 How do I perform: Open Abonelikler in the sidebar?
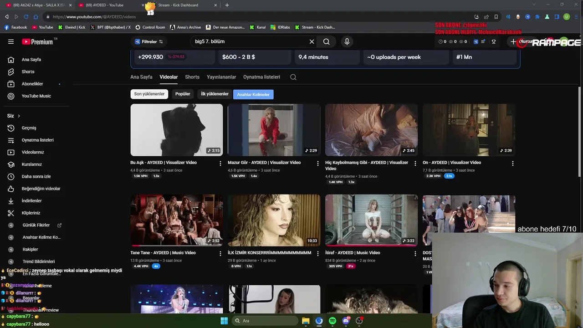point(32,84)
